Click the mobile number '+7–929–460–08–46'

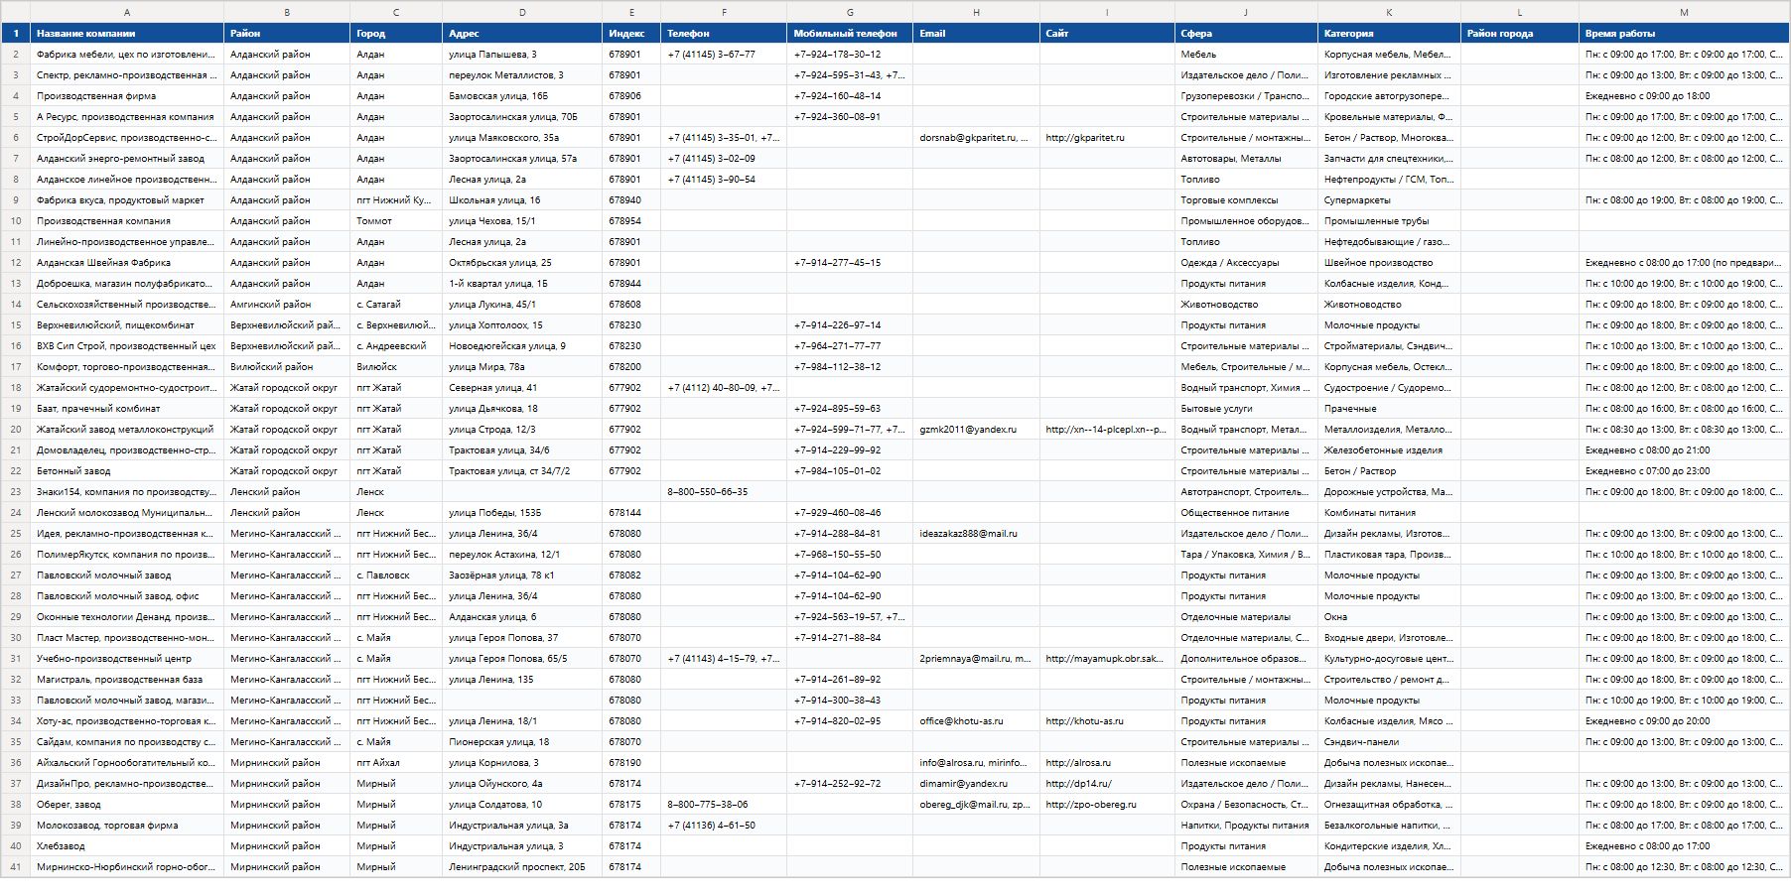pos(850,513)
